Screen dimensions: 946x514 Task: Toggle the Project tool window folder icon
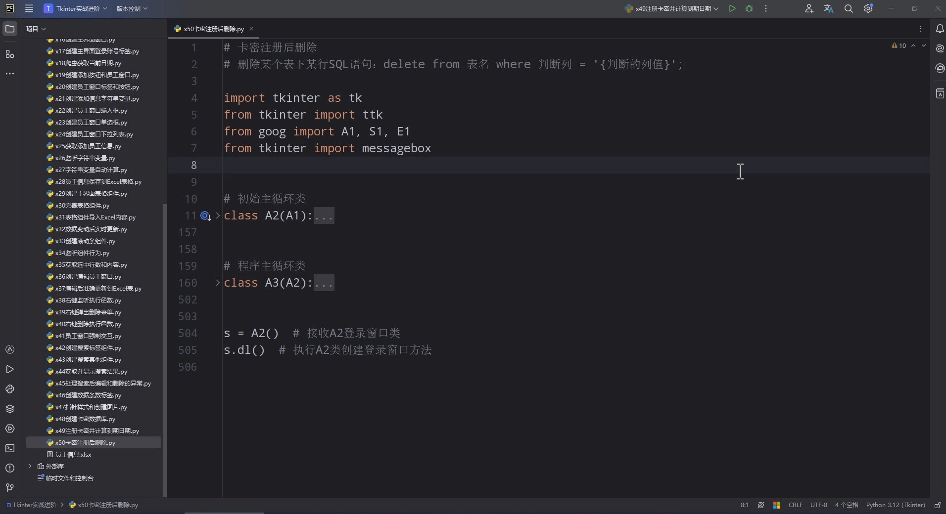(9, 28)
